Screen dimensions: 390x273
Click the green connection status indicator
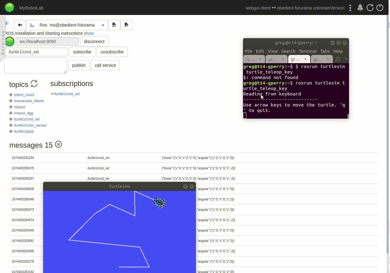[10, 41]
